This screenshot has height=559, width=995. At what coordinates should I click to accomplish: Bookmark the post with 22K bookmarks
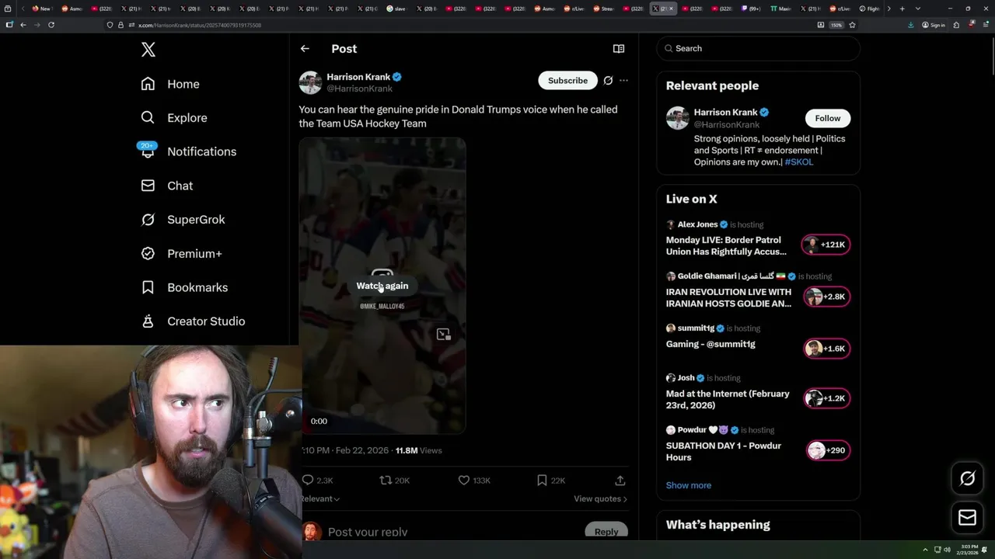[x=542, y=481]
